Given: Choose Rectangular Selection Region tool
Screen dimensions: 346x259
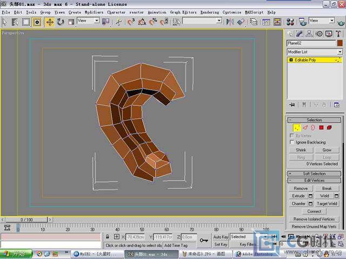Looking at the screenshot, I should point(26,22).
